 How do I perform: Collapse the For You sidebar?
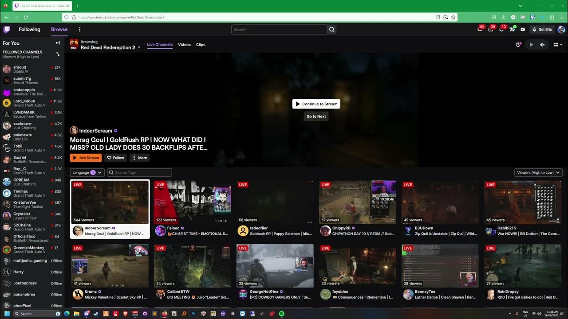point(58,43)
